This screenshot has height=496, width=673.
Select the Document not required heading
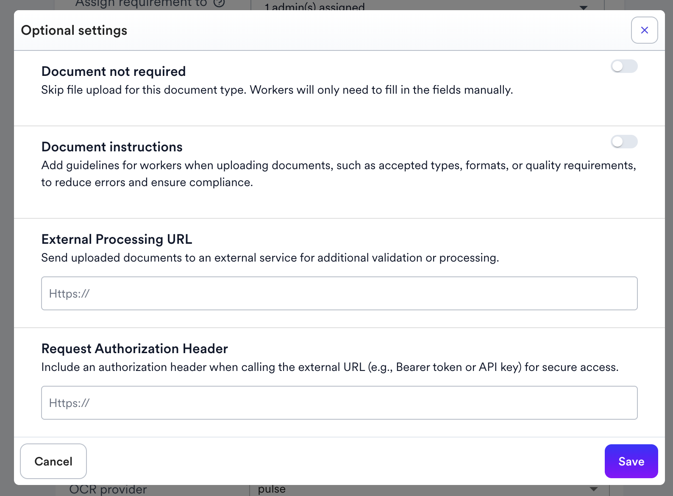[114, 71]
